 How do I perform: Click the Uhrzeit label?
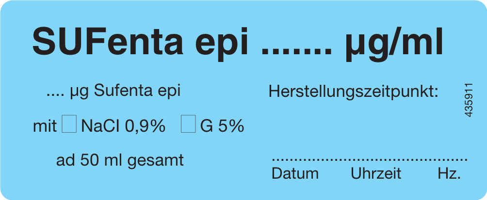click(376, 174)
